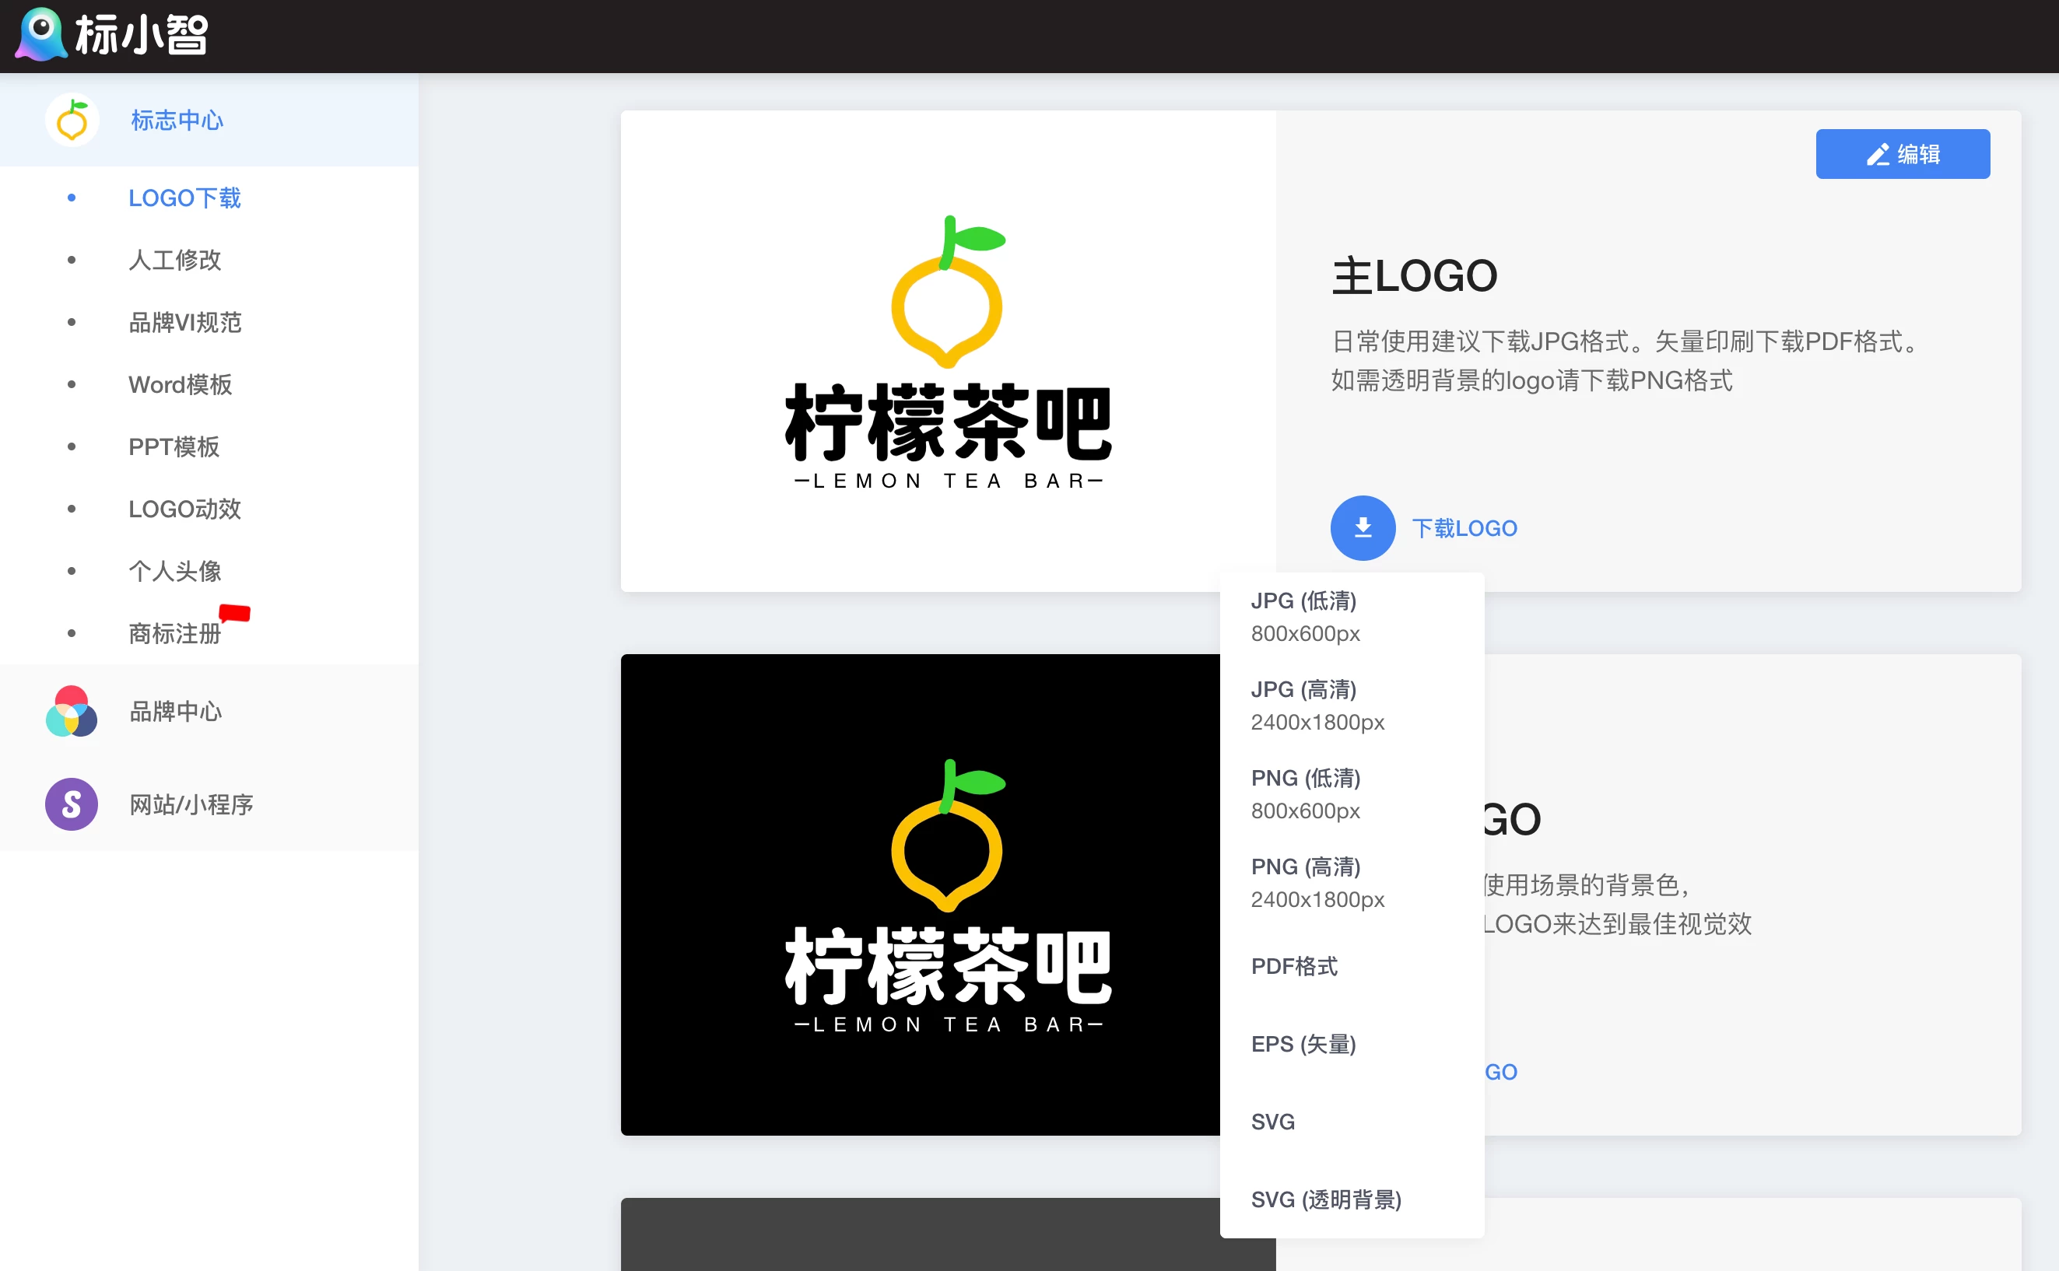Go to LOGO动效 sidebar entry
This screenshot has width=2059, height=1271.
(x=185, y=509)
